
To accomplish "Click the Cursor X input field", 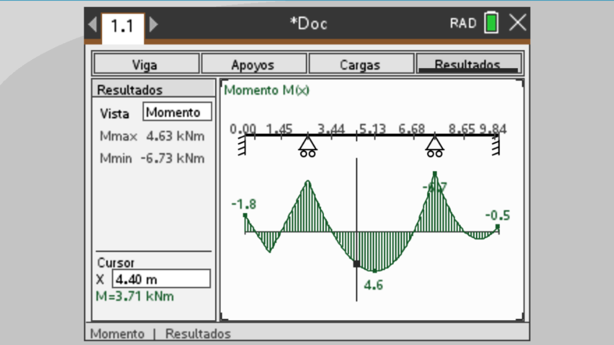I will point(161,279).
